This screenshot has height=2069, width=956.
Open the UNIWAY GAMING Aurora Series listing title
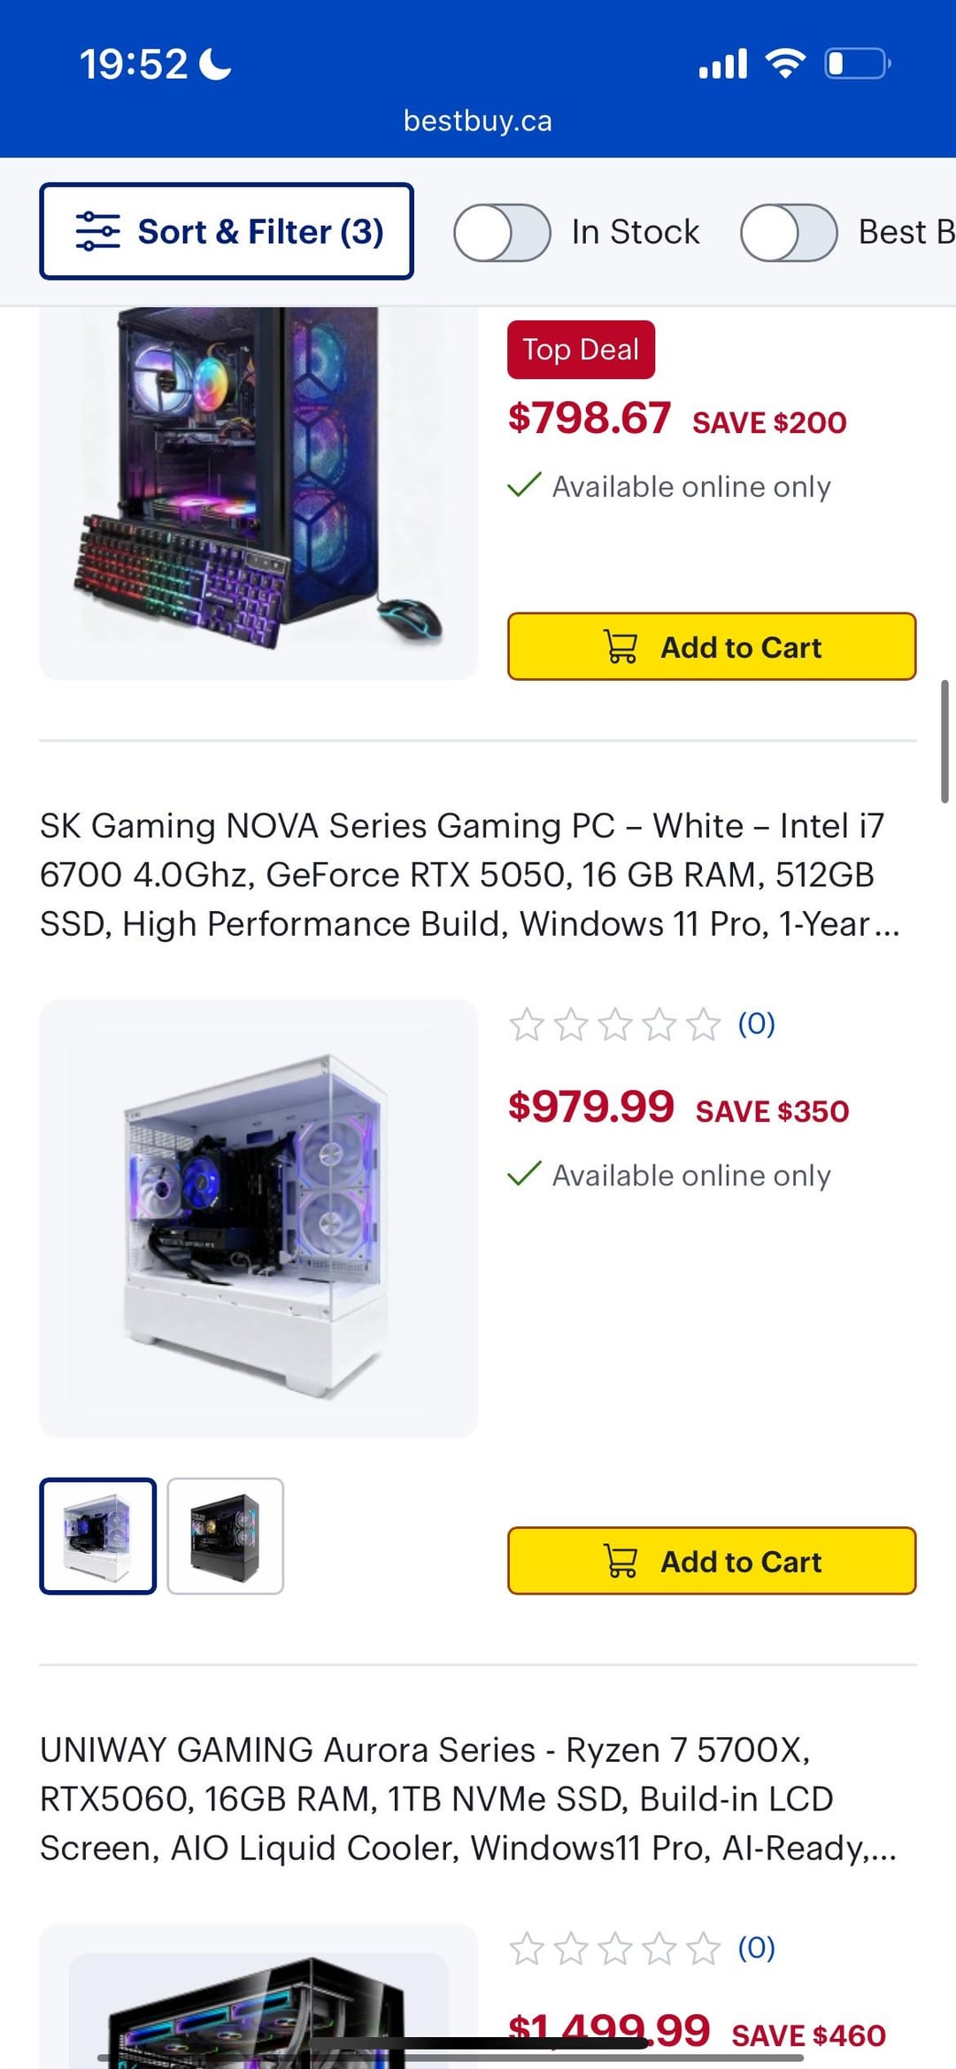[468, 1799]
